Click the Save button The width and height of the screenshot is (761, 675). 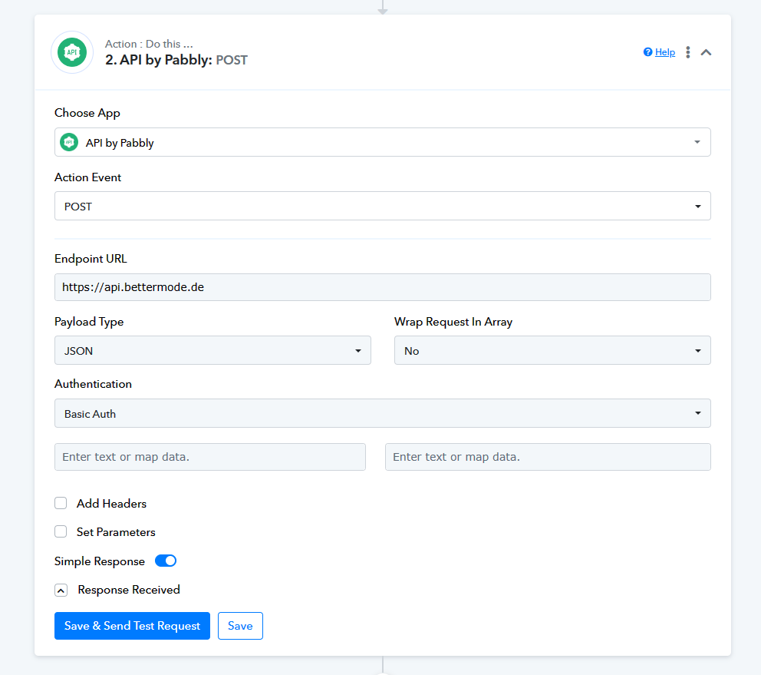(x=240, y=626)
